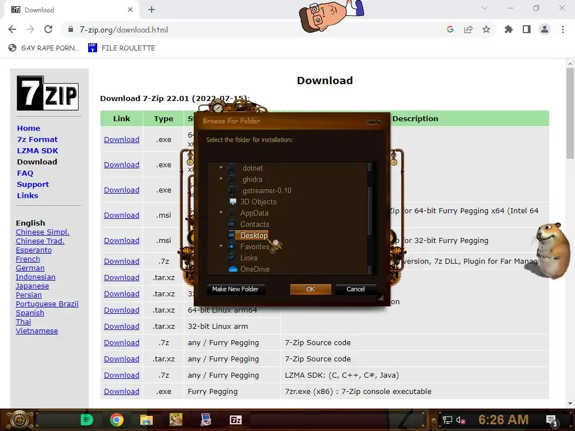Click the Contacts folder icon
Image resolution: width=575 pixels, height=431 pixels.
pos(232,224)
